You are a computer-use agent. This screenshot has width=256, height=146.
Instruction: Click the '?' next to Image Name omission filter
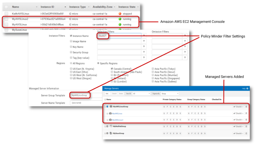[185, 41]
